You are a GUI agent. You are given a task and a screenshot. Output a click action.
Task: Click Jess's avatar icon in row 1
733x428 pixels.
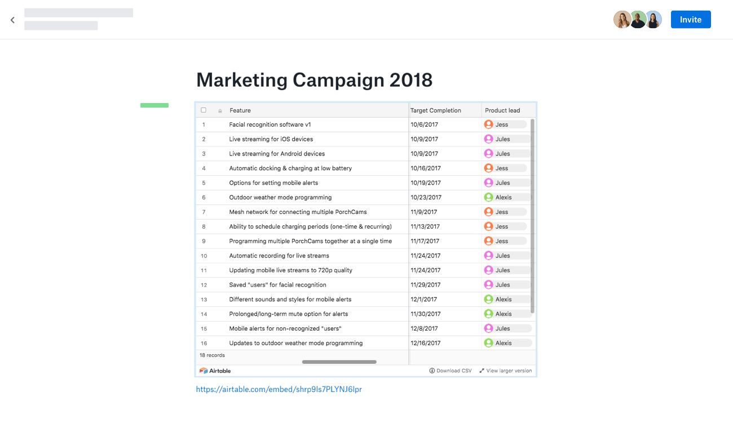[489, 124]
